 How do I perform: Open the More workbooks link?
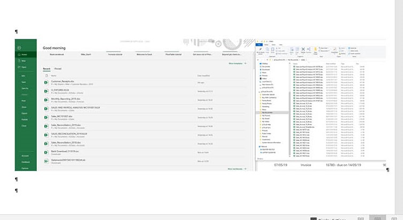click(237, 169)
